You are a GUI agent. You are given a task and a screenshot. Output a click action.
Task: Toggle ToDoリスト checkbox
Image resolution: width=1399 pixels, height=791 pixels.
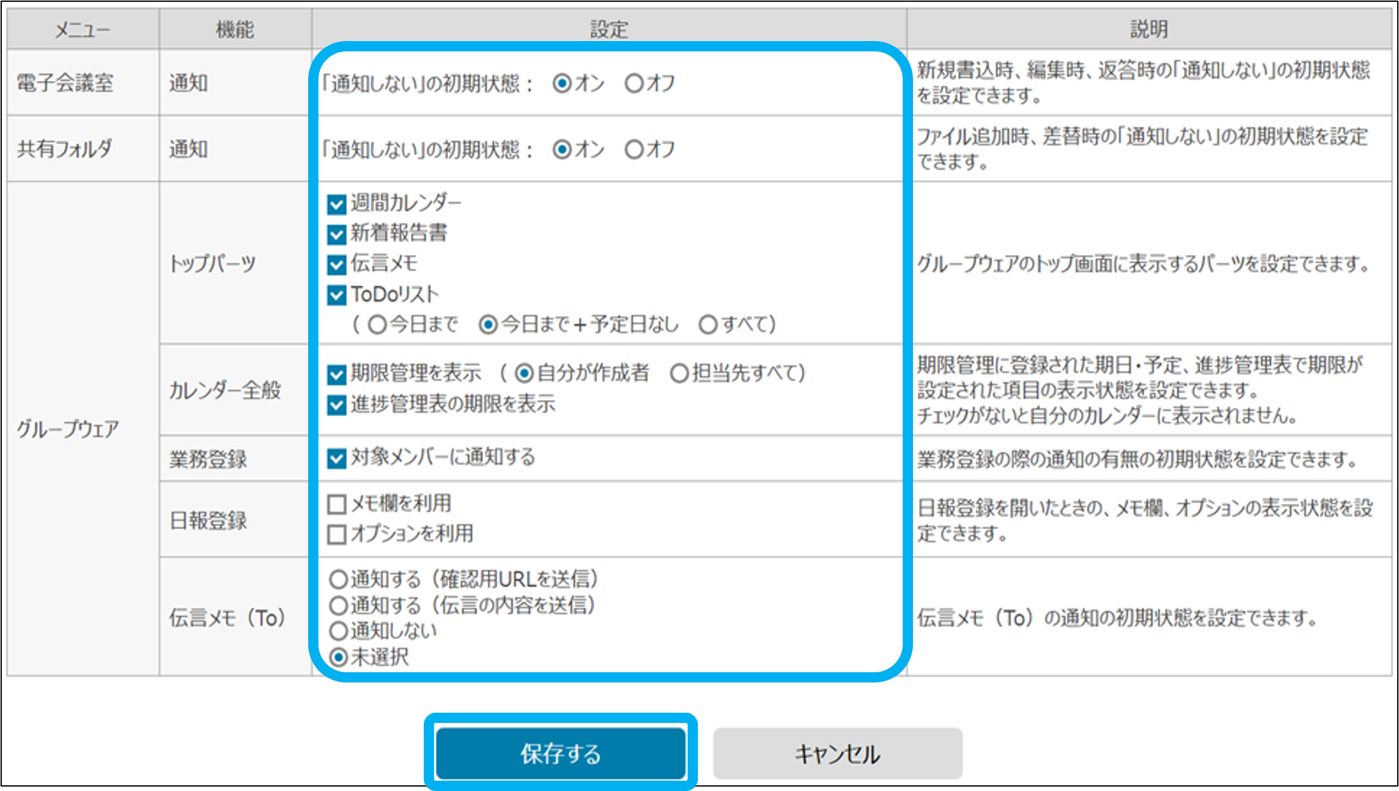pyautogui.click(x=336, y=295)
